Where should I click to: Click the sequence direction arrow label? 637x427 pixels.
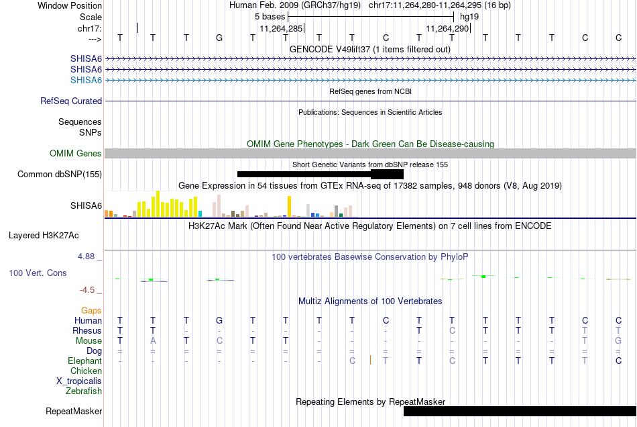[95, 39]
